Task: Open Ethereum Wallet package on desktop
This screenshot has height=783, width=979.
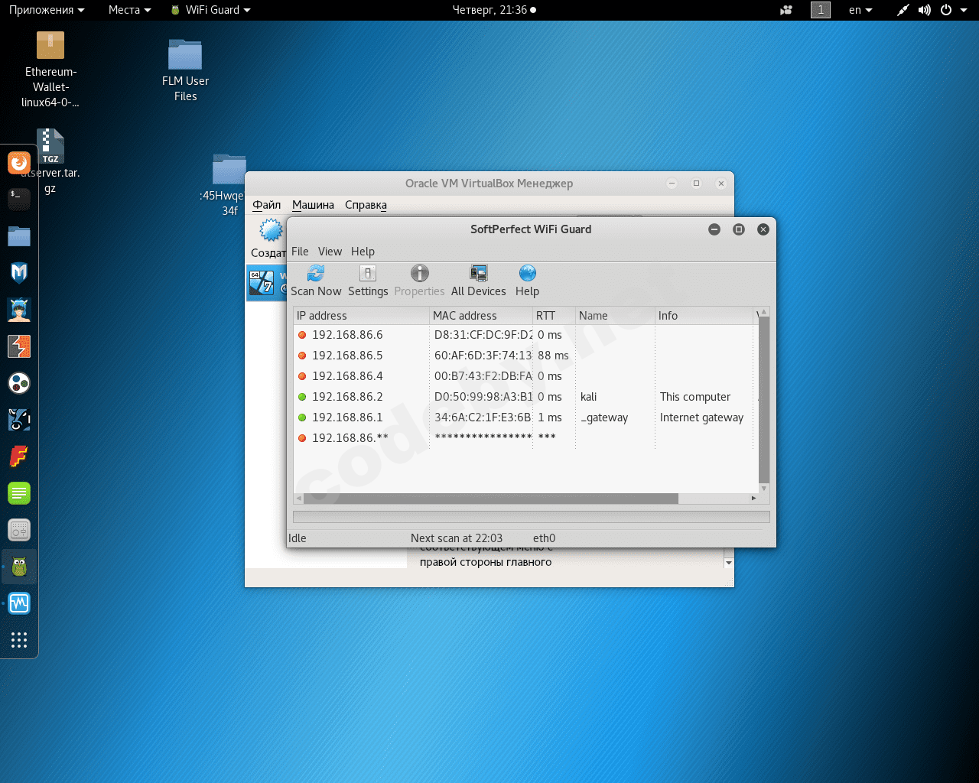Action: (50, 46)
